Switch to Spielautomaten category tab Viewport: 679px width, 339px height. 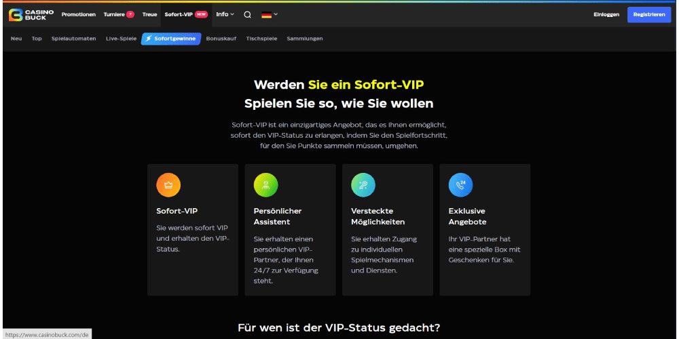coord(73,39)
